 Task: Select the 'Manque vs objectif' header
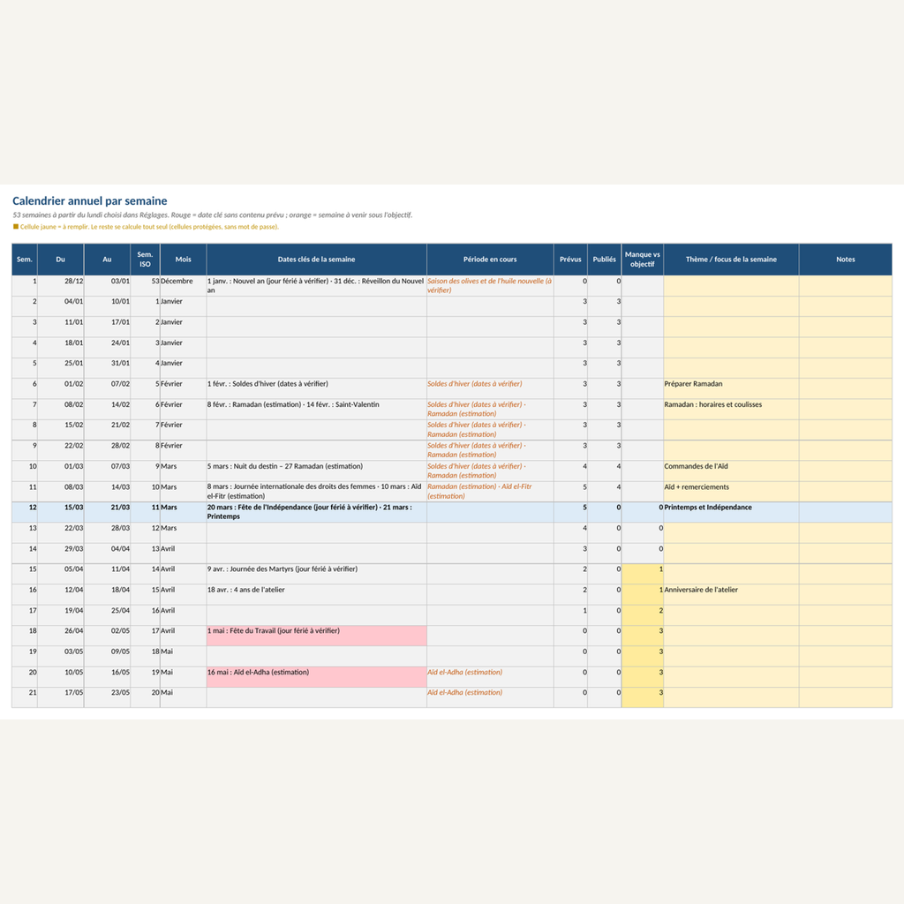pos(643,260)
